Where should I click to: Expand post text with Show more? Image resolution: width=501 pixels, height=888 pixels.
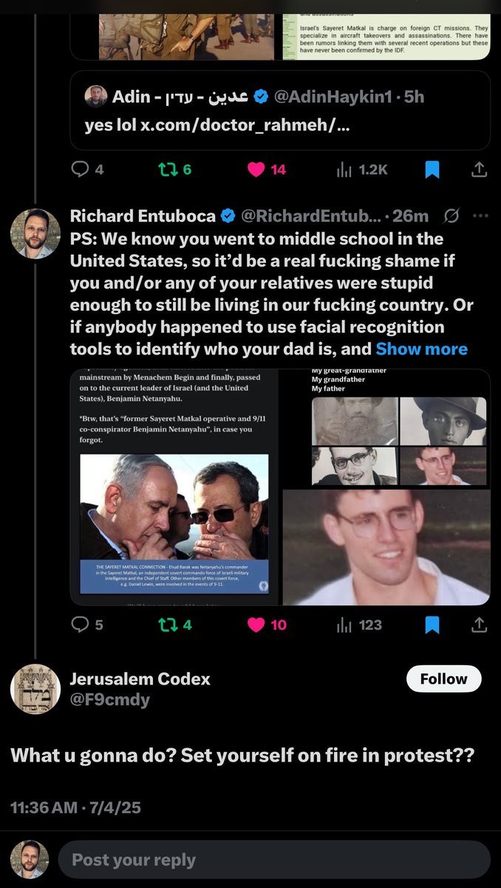pyautogui.click(x=421, y=349)
